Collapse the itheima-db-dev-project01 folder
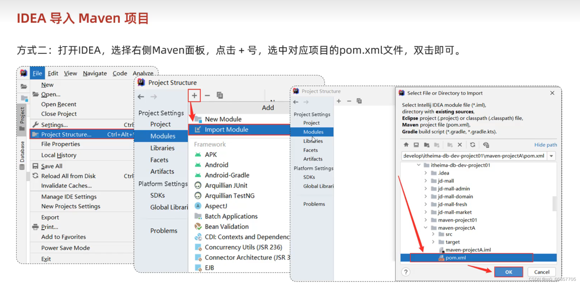Image resolution: width=580 pixels, height=284 pixels. pos(419,165)
